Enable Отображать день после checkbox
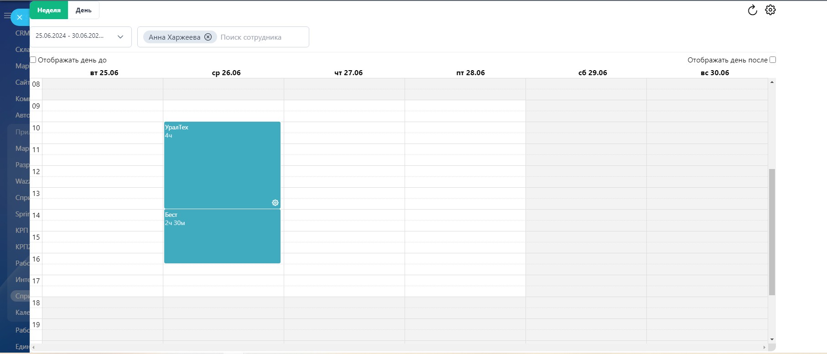Screen dimensions: 827x354 773,60
